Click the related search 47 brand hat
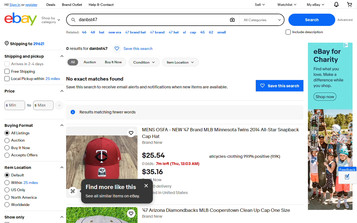 click(136, 32)
